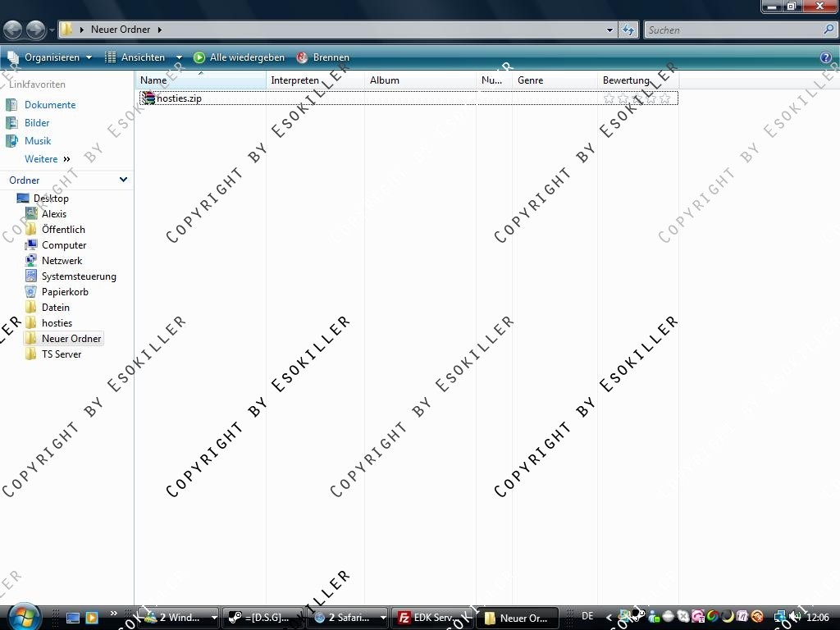Play all with Alle wiedergeben
The width and height of the screenshot is (840, 630).
click(x=239, y=57)
